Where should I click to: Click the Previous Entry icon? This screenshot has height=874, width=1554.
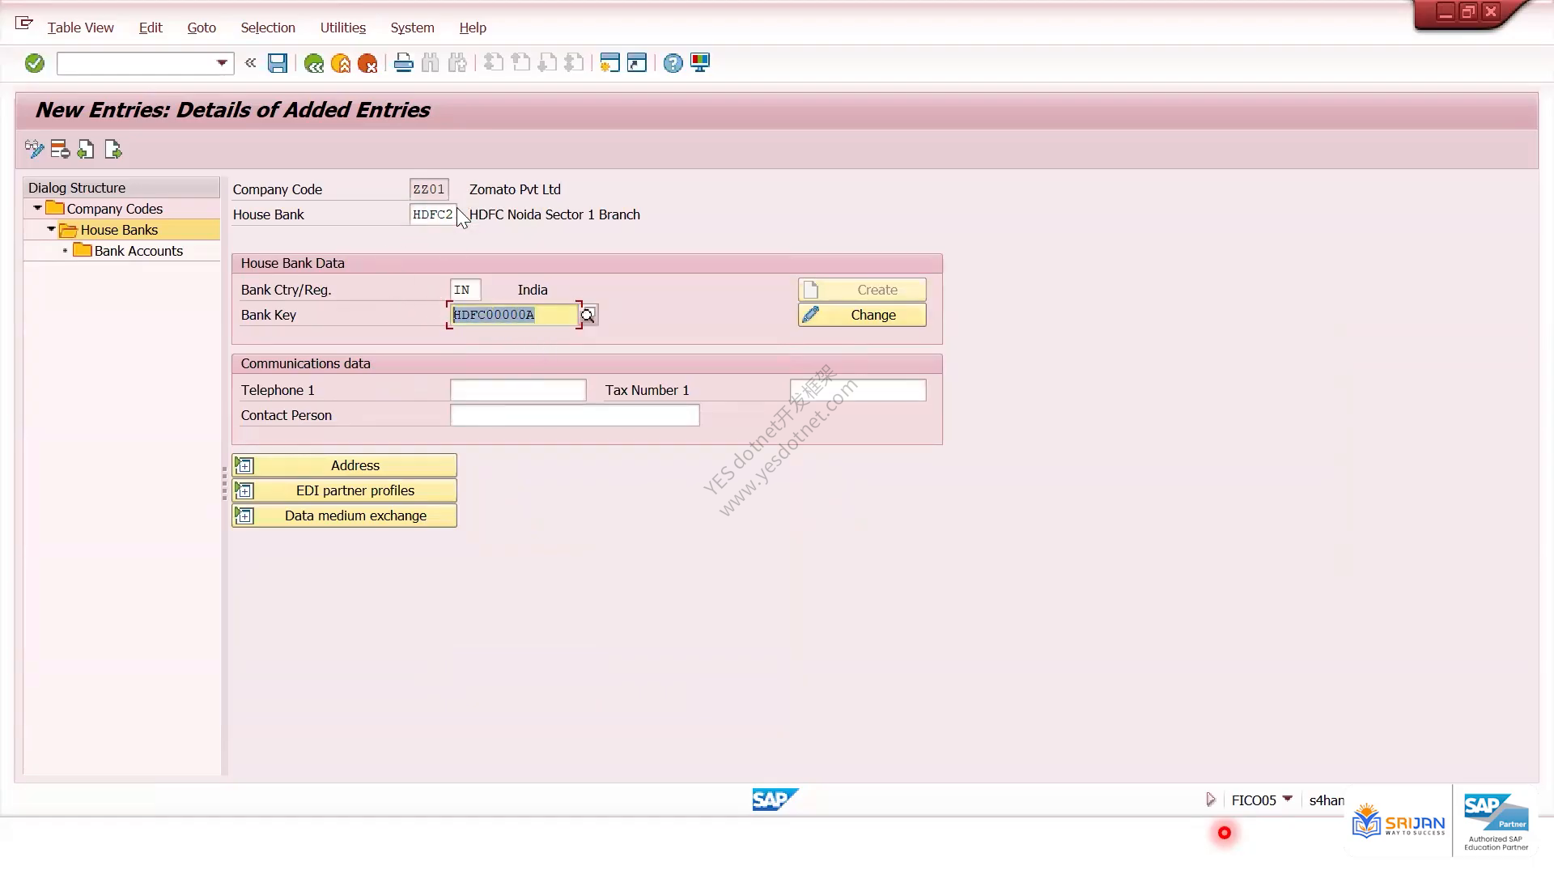coord(86,150)
